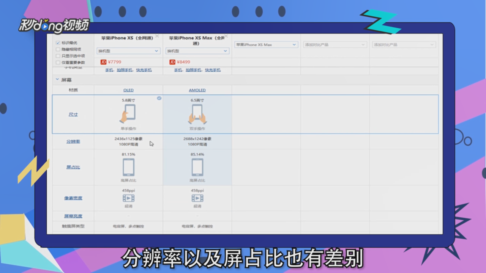Open the OLED material link
Viewport: 486px width, 273px height.
tap(128, 90)
